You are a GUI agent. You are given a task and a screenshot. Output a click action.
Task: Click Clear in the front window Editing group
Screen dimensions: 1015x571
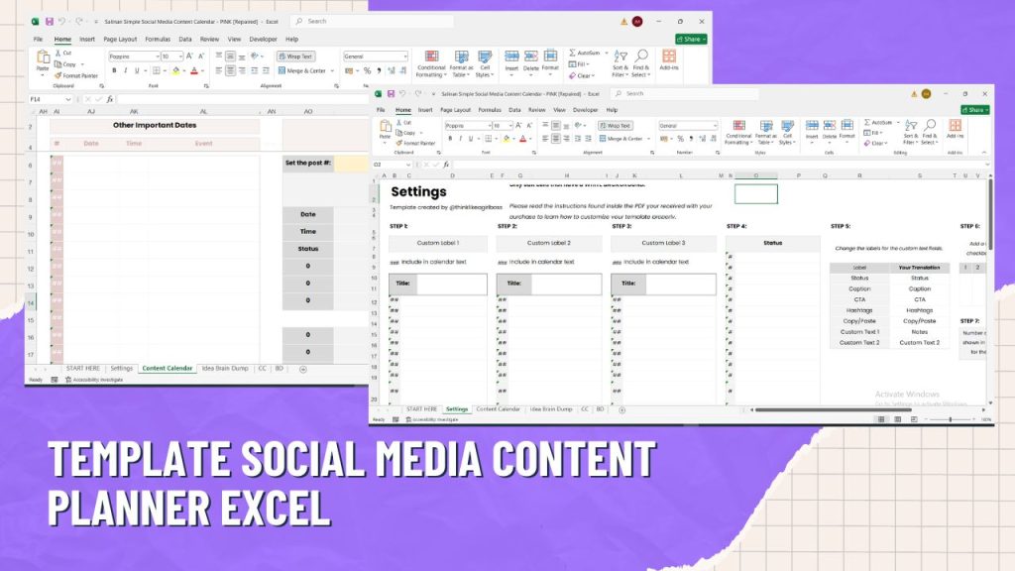[874, 143]
